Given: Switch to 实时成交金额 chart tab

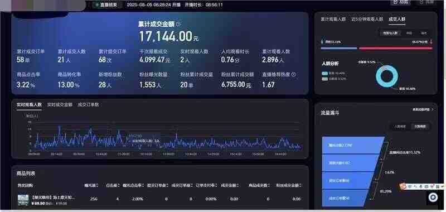Looking at the screenshot, I should point(60,105).
